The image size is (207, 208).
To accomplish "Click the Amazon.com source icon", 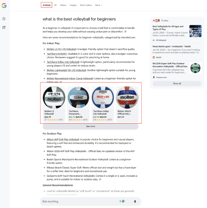I will [154, 77].
